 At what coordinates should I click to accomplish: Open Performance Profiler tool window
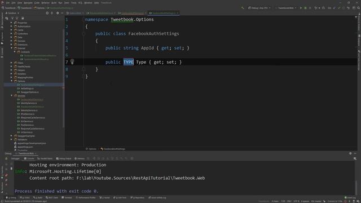pos(86,198)
